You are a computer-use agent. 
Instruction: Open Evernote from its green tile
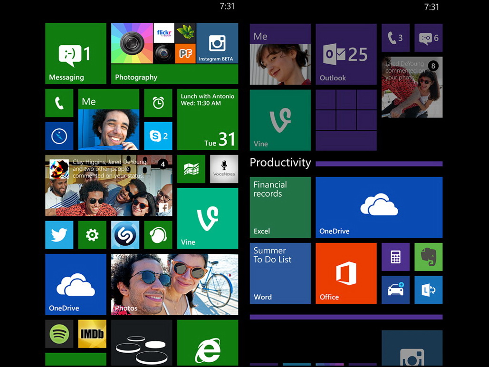[428, 257]
